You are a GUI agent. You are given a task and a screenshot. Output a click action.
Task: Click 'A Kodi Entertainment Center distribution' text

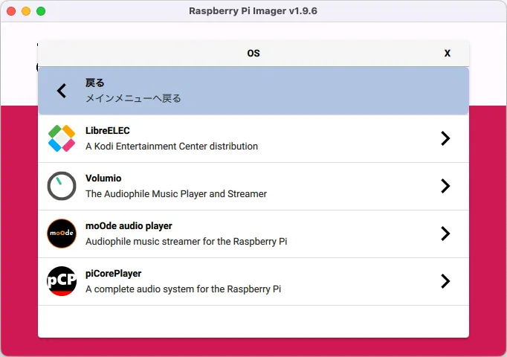tap(172, 147)
